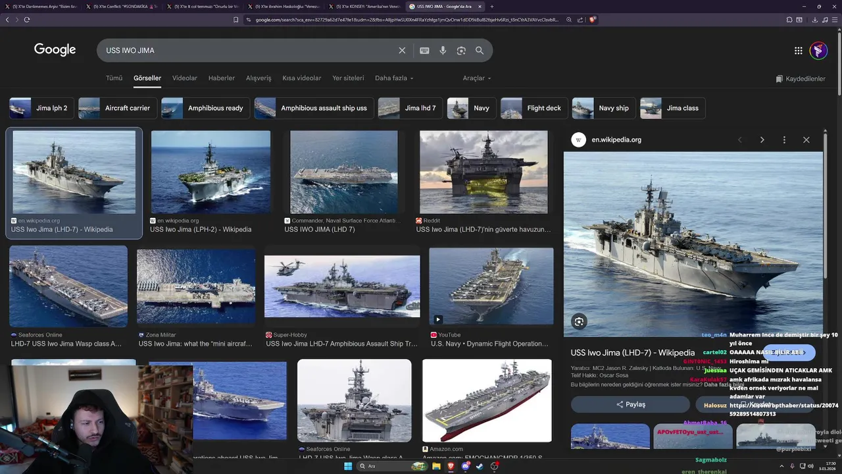Open OBS Studio from the taskbar
The height and width of the screenshot is (474, 842).
[x=495, y=466]
